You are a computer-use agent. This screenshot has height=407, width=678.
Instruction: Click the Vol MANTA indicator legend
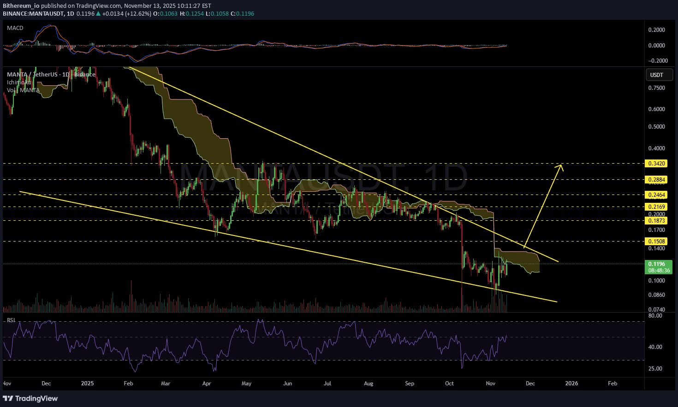pyautogui.click(x=23, y=90)
